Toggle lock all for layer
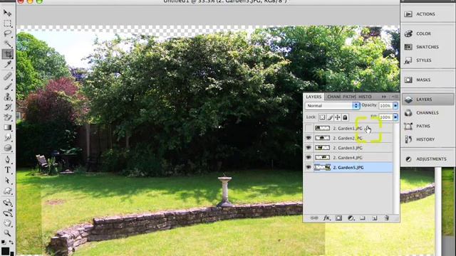The height and width of the screenshot is (256, 456). pos(345,117)
